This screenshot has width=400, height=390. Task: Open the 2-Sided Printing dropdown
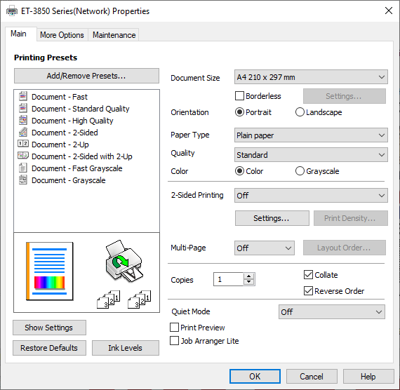(311, 196)
